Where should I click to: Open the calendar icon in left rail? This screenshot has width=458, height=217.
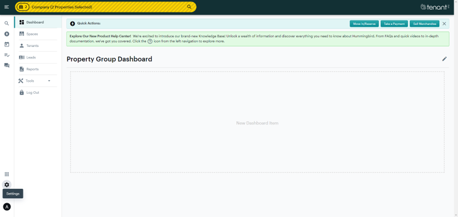point(7,45)
